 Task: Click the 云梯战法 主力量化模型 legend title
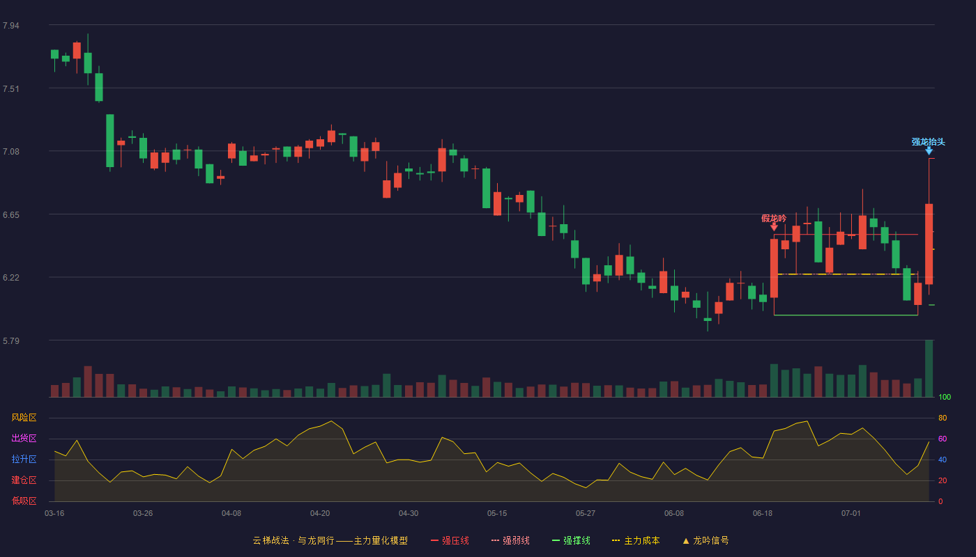[330, 540]
